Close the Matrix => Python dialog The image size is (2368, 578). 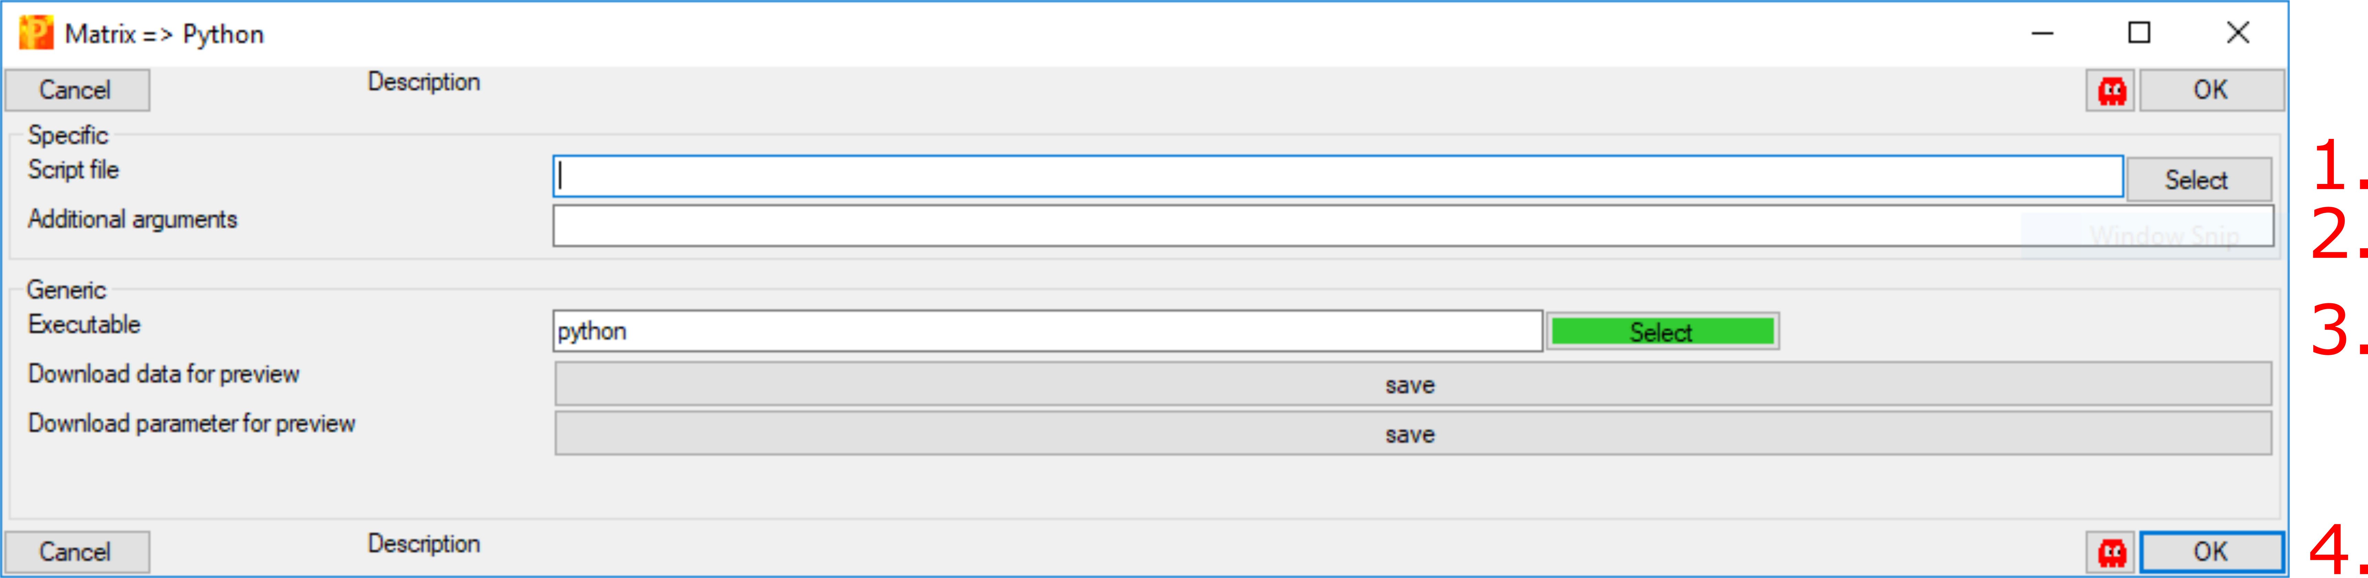click(x=2238, y=33)
